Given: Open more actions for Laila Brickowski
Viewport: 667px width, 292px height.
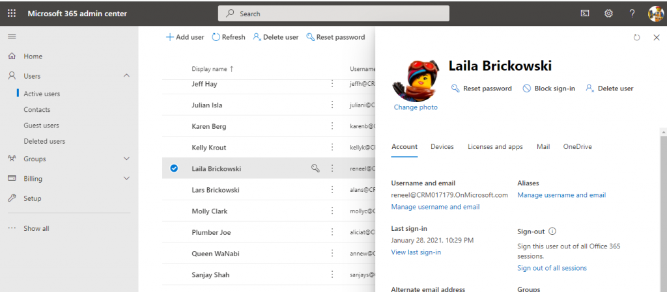Looking at the screenshot, I should [332, 168].
